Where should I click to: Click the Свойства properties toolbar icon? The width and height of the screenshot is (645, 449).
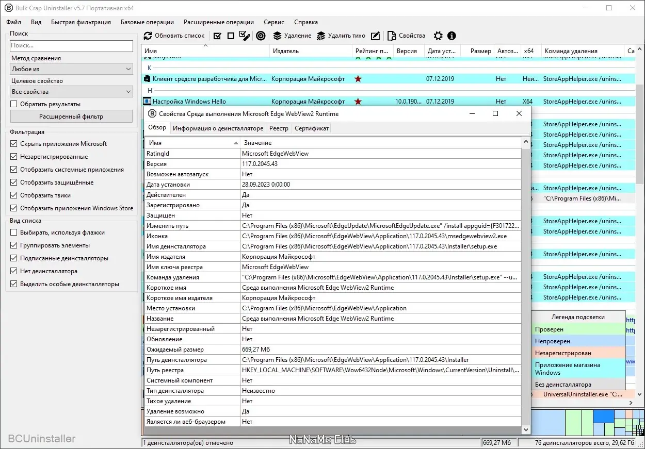392,36
